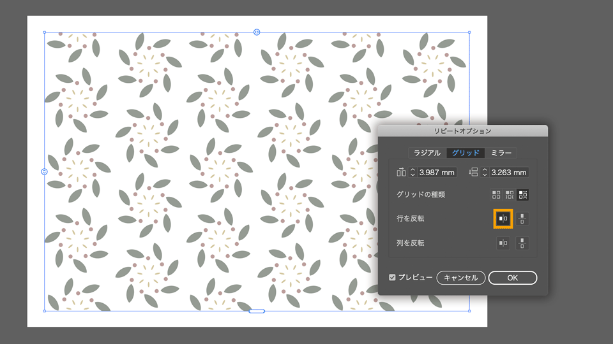
Task: Click the vertical spacing icon in the dialog
Action: click(473, 172)
